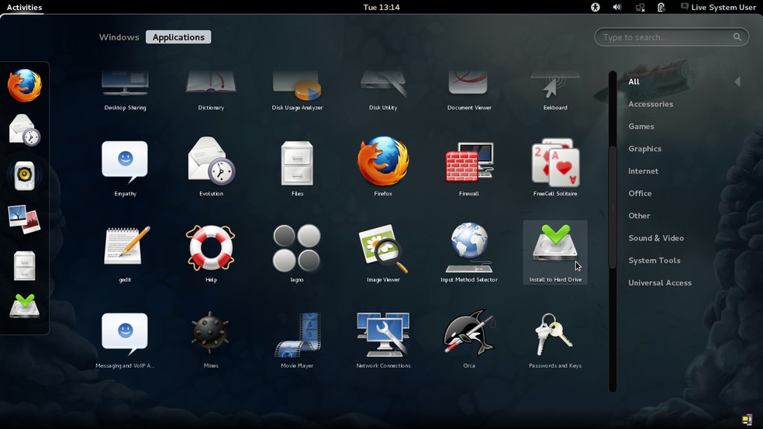Open FreeCell Solitaire game

tap(555, 163)
